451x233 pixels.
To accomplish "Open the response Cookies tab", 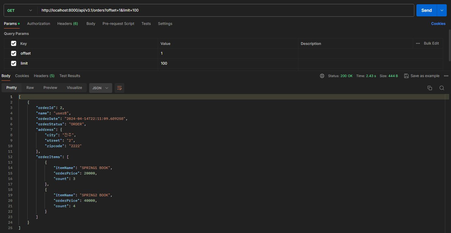I will [22, 76].
